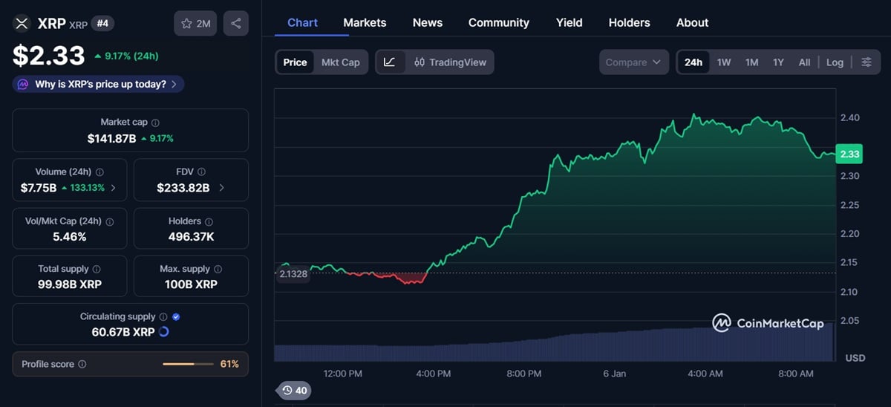Image resolution: width=891 pixels, height=407 pixels.
Task: Click the #4 rank badge
Action: [103, 24]
